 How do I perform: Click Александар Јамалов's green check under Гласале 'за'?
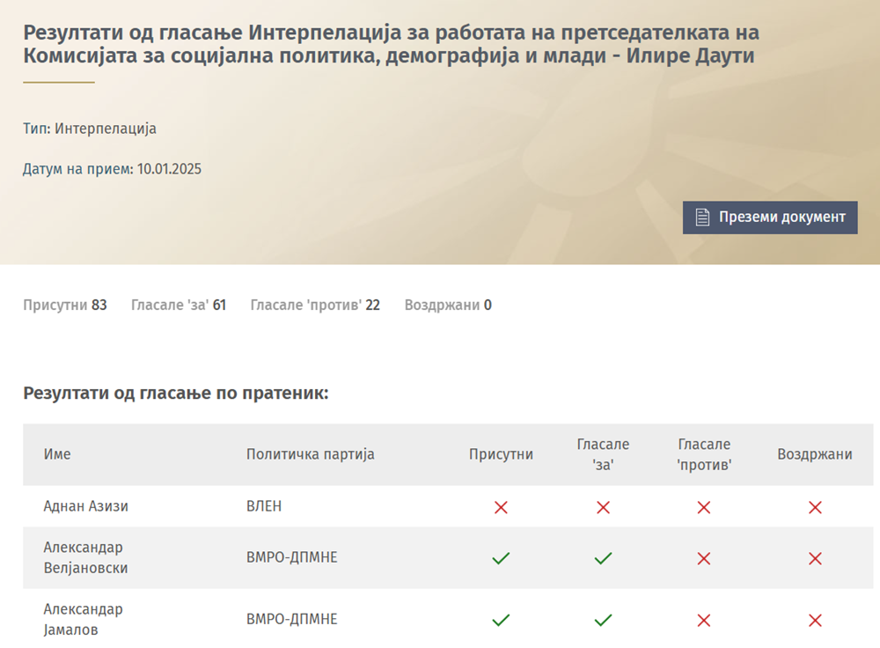coord(603,620)
